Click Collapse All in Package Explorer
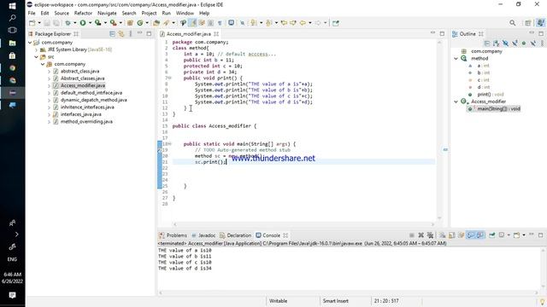The image size is (547, 307). (x=112, y=34)
